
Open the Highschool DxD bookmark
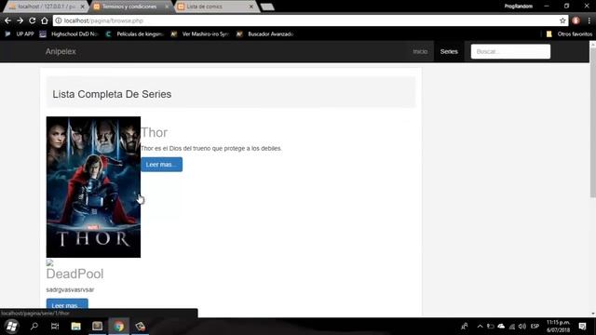coord(69,34)
